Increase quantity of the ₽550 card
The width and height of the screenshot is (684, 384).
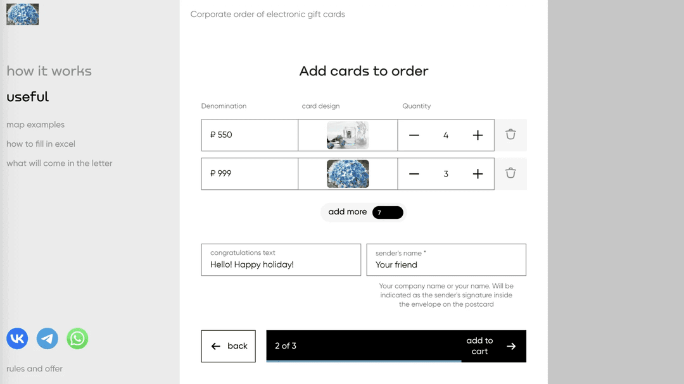pyautogui.click(x=478, y=135)
